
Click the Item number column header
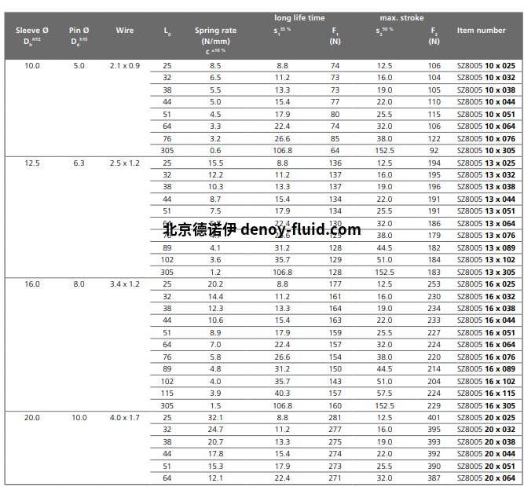click(x=481, y=31)
